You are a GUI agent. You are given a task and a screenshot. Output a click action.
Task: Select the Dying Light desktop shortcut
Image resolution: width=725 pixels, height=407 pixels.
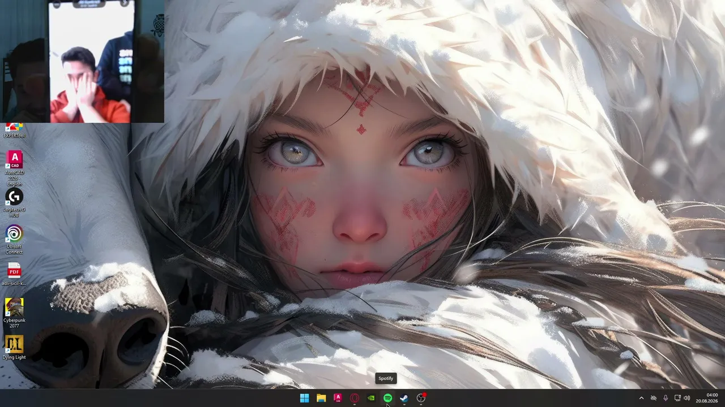coord(14,348)
